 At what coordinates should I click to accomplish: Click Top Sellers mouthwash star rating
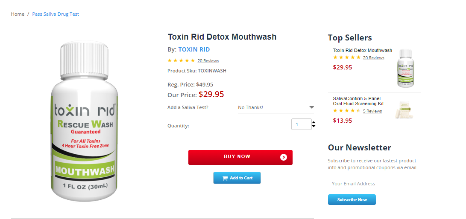pos(346,58)
